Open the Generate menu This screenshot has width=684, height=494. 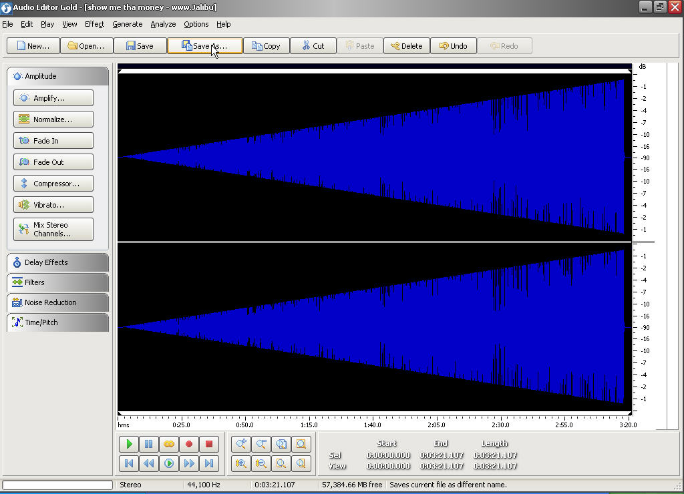pyautogui.click(x=127, y=24)
